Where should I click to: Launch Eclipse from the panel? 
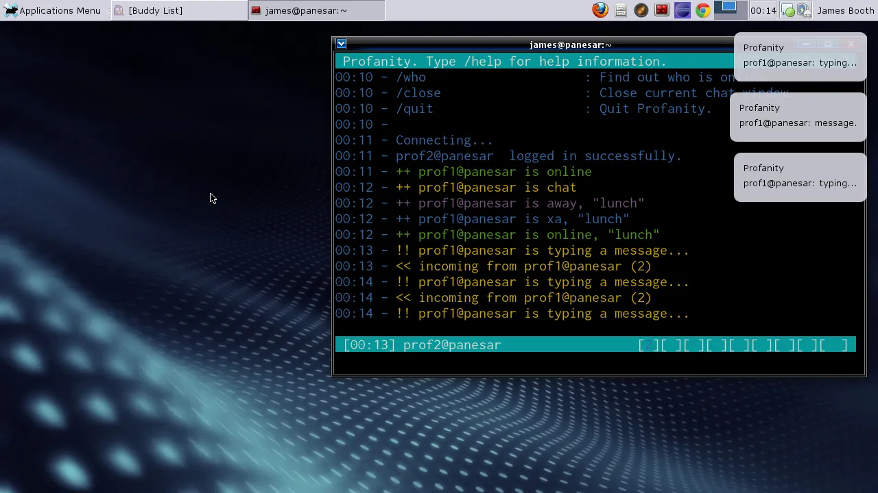[x=683, y=10]
